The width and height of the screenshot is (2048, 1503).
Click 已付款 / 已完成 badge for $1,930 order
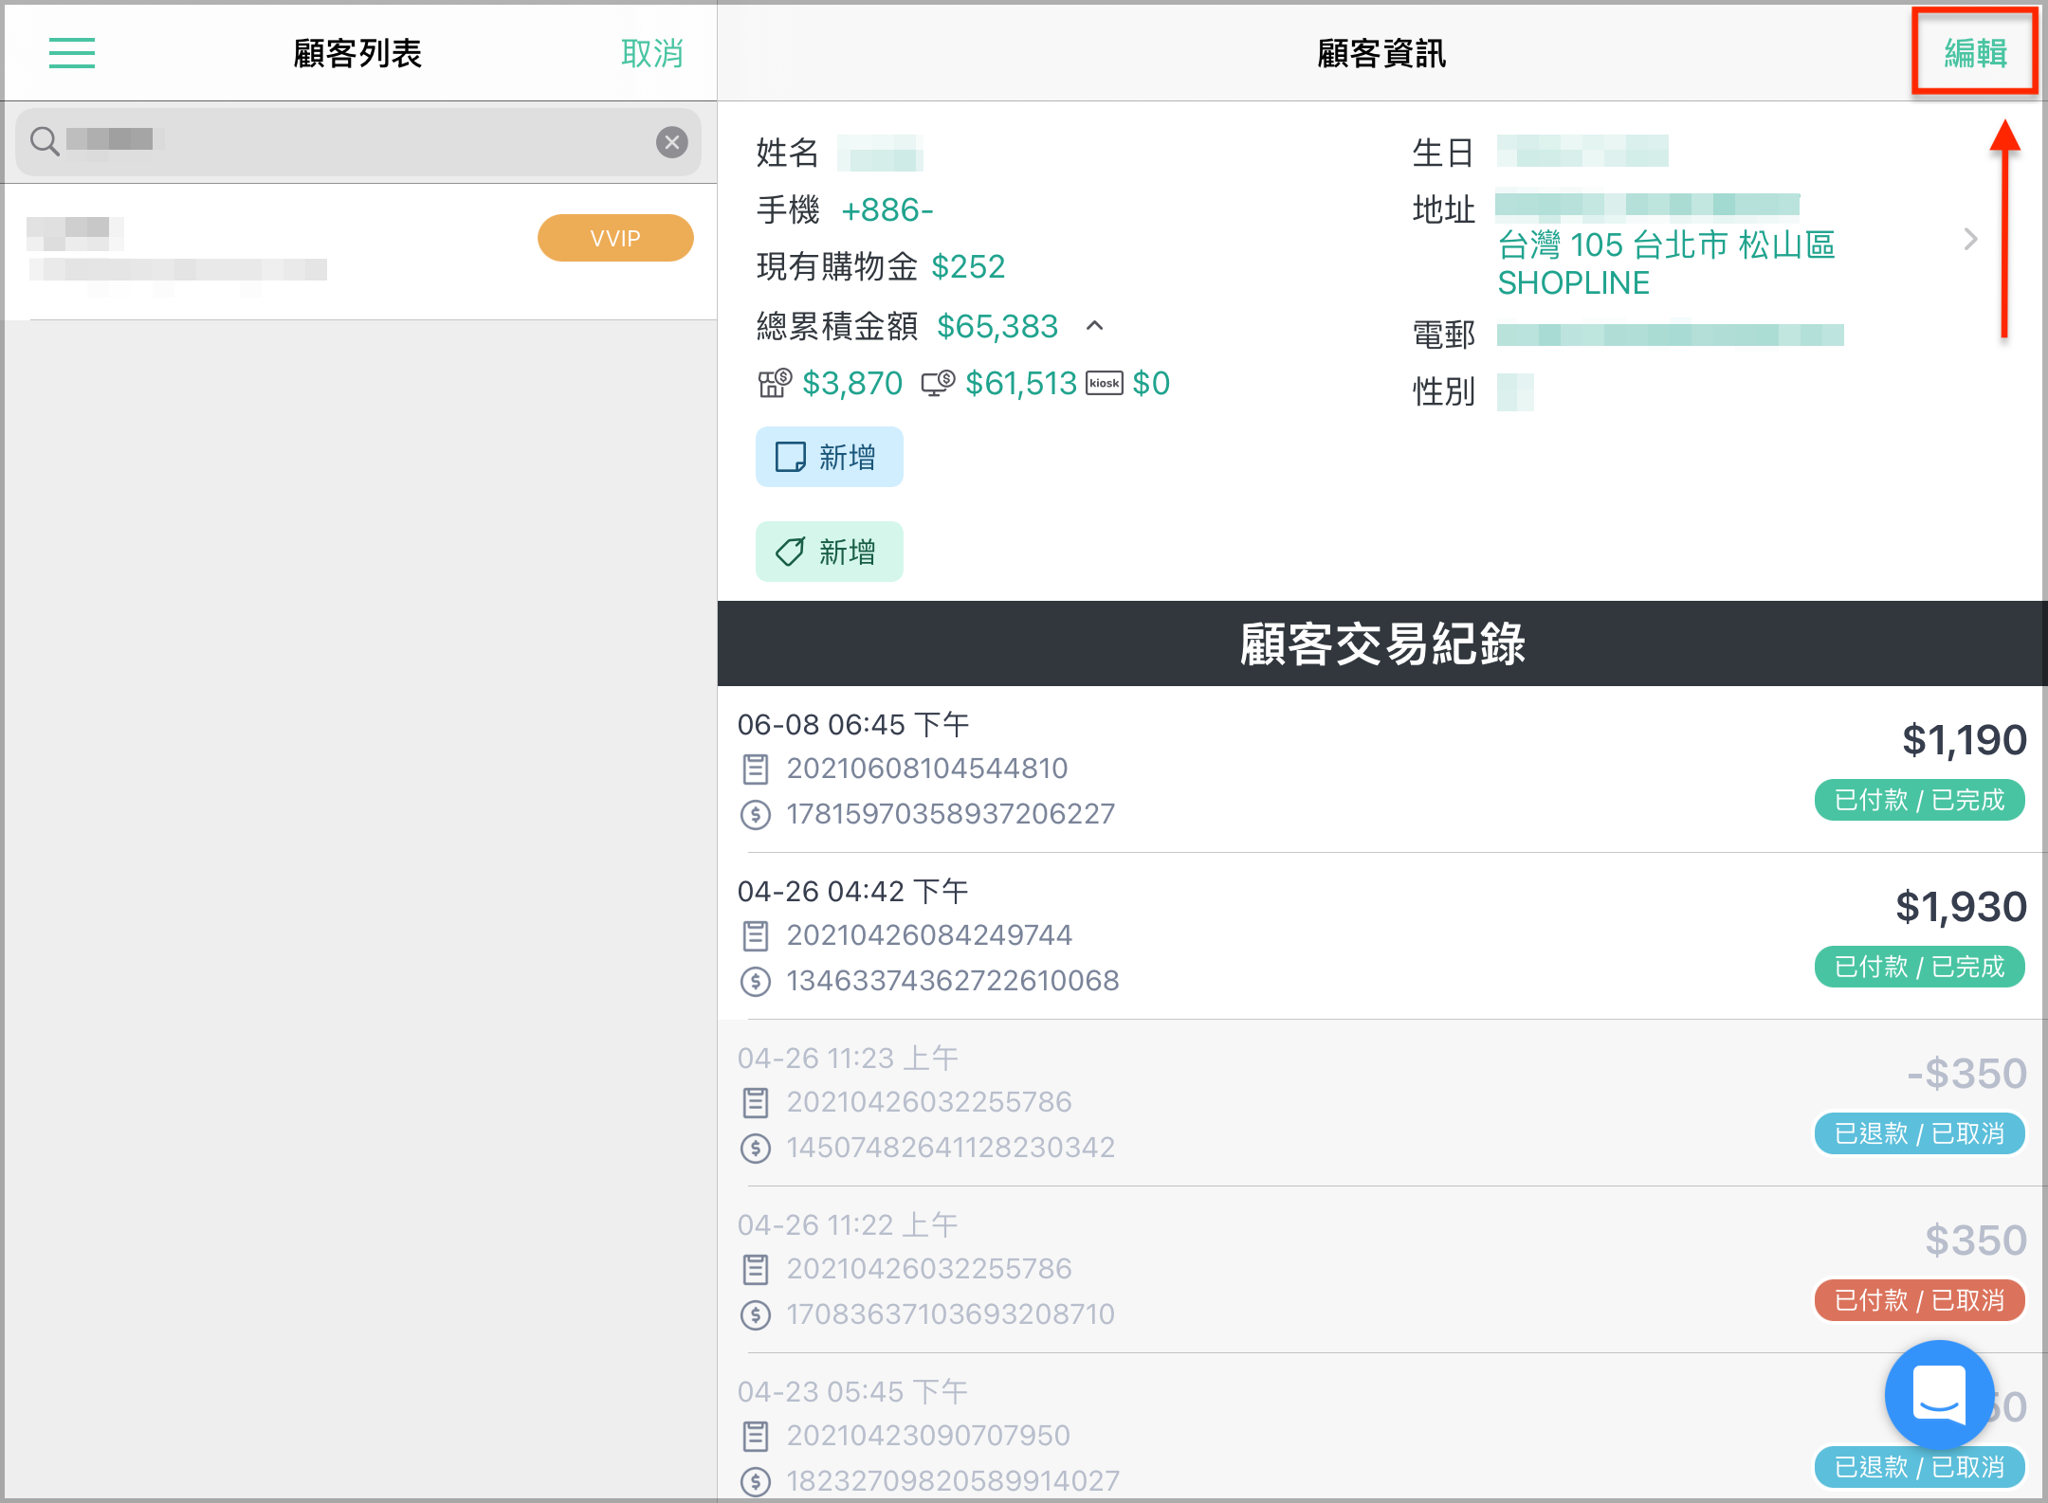tap(1920, 967)
